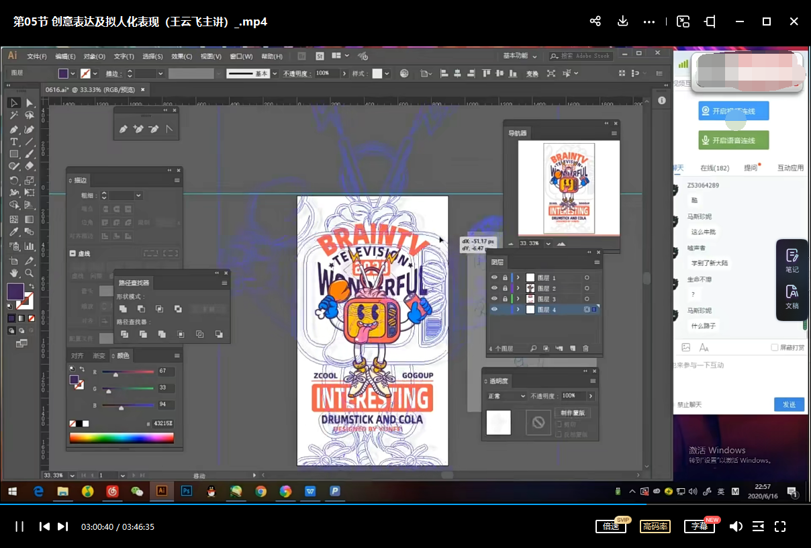Click create new layer icon
This screenshot has width=811, height=548.
[573, 349]
